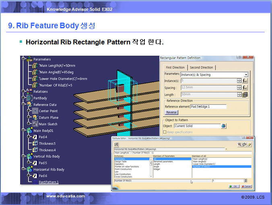Click Cancel in the Formula Editor
Viewport: 272px width, 205px height.
click(246, 186)
